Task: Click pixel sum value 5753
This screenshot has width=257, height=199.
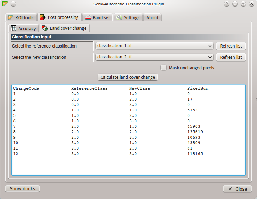Action: [x=193, y=110]
